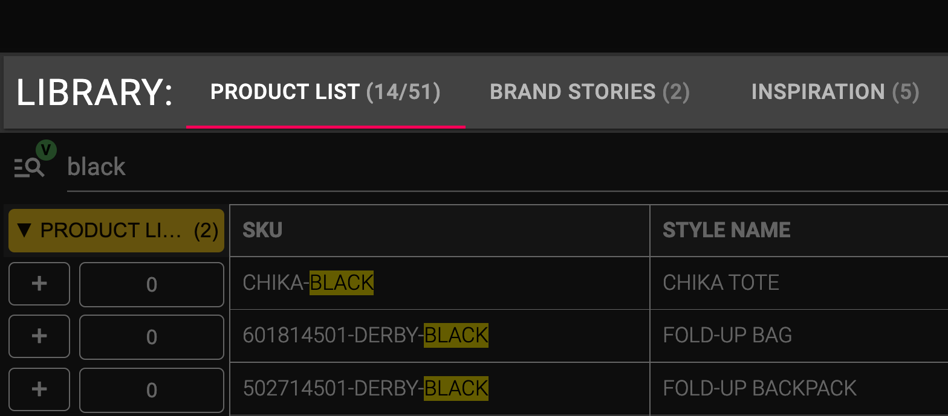Collapse the PRODUCT LI... (2) dropdown

tap(116, 231)
